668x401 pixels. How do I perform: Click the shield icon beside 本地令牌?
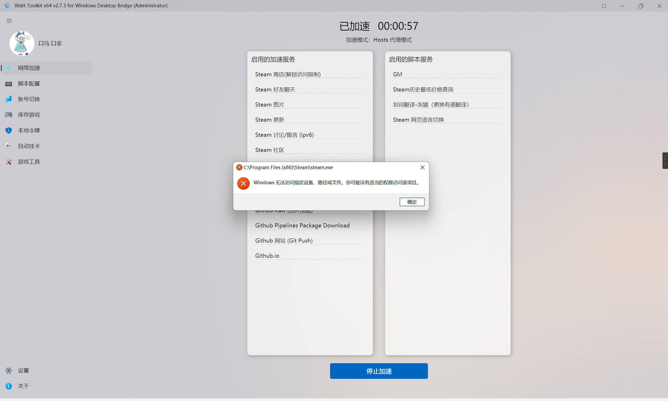pyautogui.click(x=9, y=130)
